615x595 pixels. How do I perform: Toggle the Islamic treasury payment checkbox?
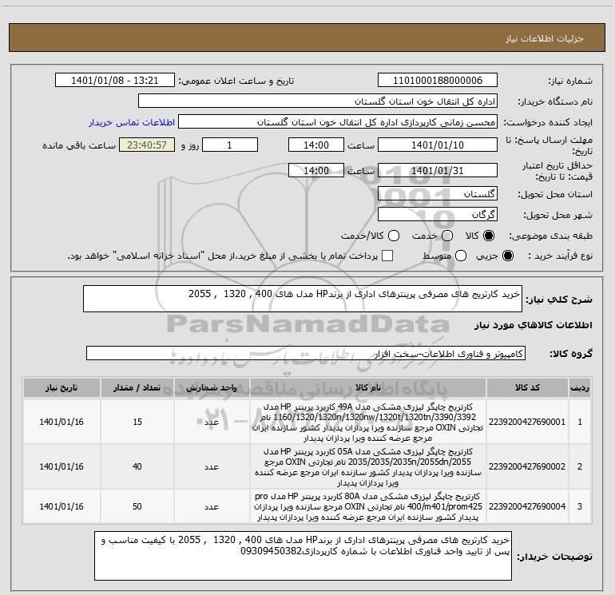[387, 256]
